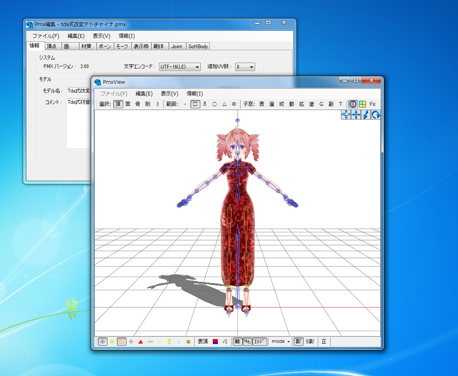Click the yellow four-pane view icon
458x376 pixels.
(x=363, y=104)
